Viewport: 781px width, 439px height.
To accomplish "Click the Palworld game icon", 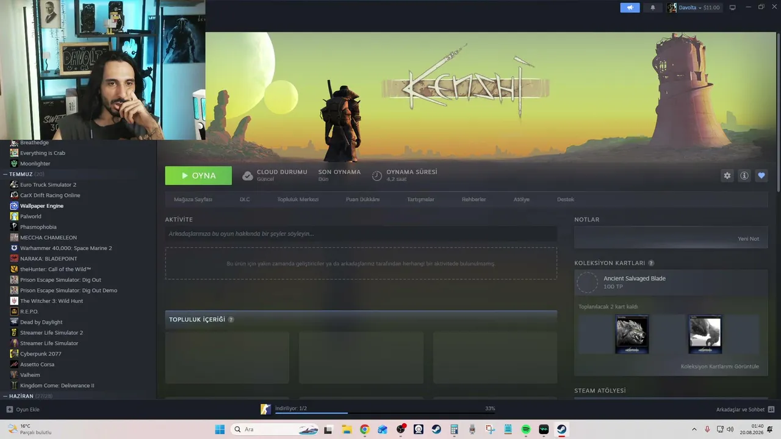I will pyautogui.click(x=14, y=216).
